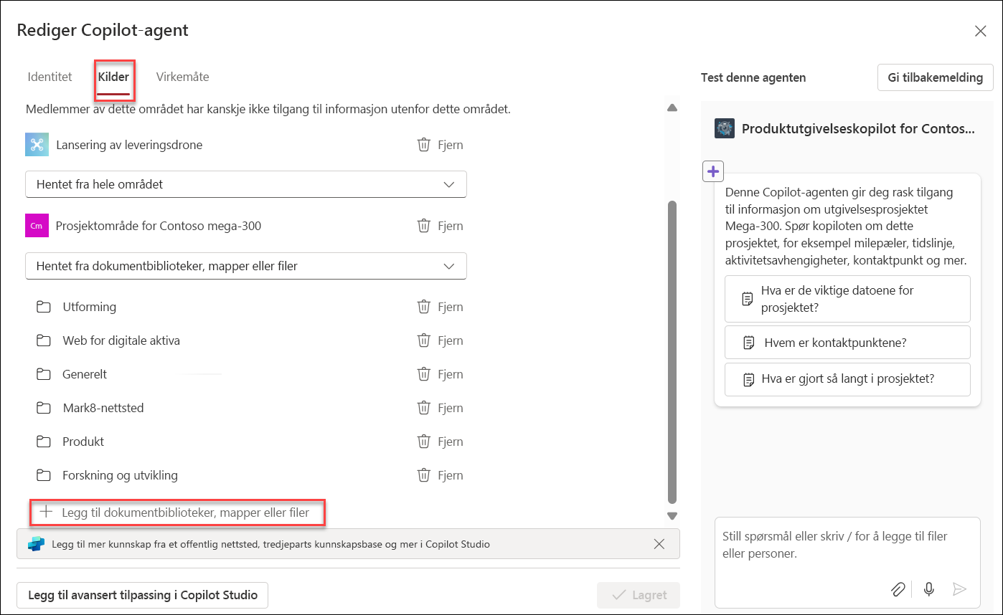Click the sources list scroll down arrow

click(672, 515)
